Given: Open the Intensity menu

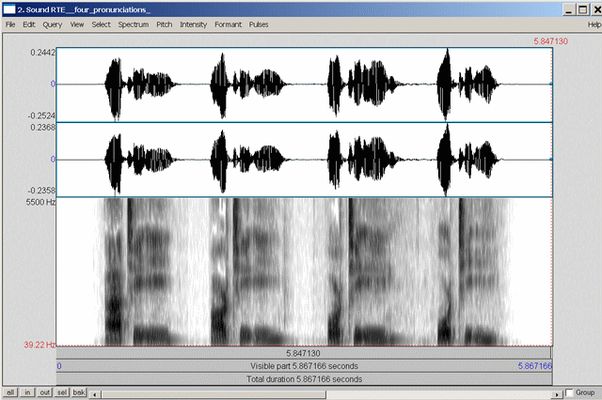Looking at the screenshot, I should tap(194, 23).
